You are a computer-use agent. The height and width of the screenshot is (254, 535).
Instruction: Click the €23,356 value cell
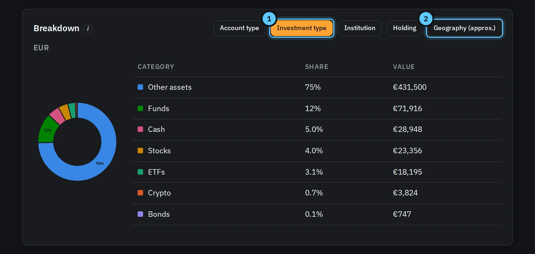click(x=408, y=151)
